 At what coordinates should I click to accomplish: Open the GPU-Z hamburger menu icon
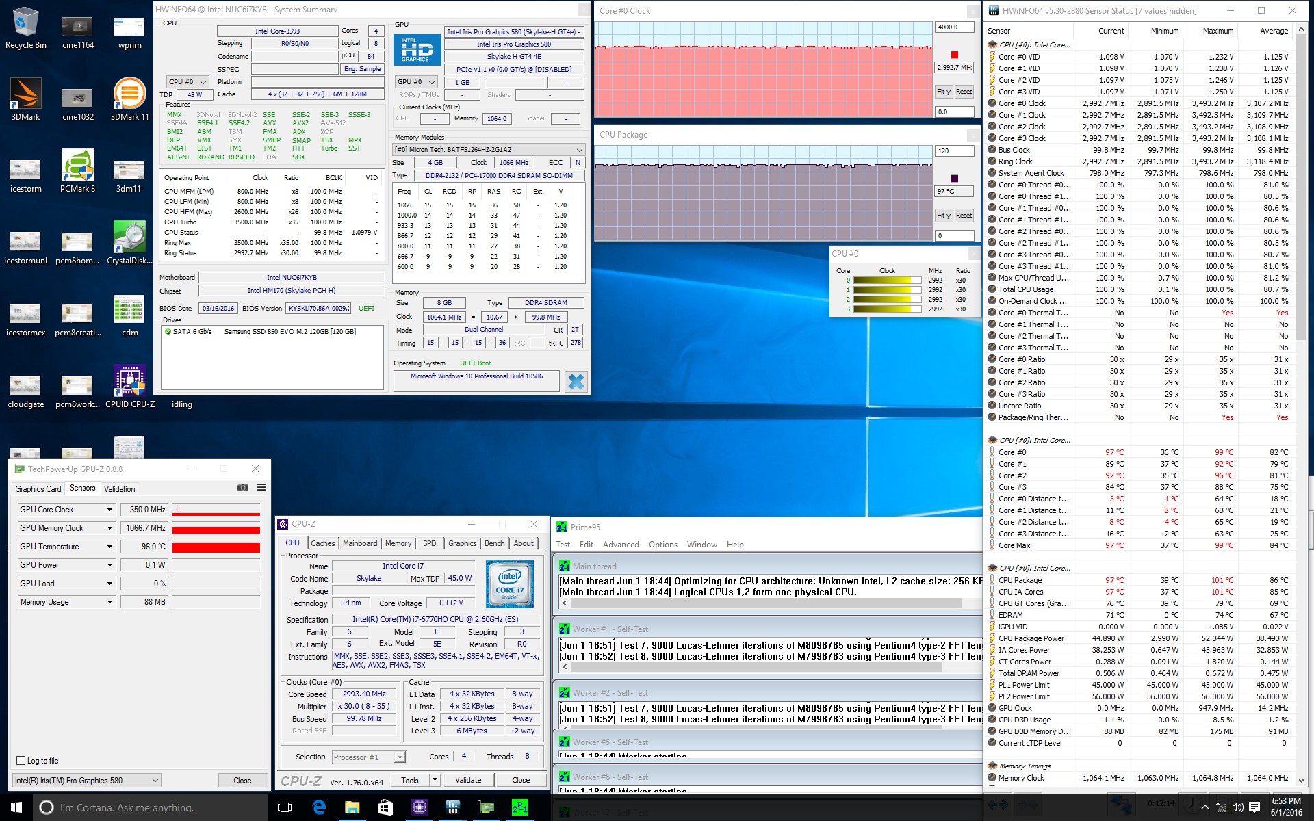(x=261, y=487)
